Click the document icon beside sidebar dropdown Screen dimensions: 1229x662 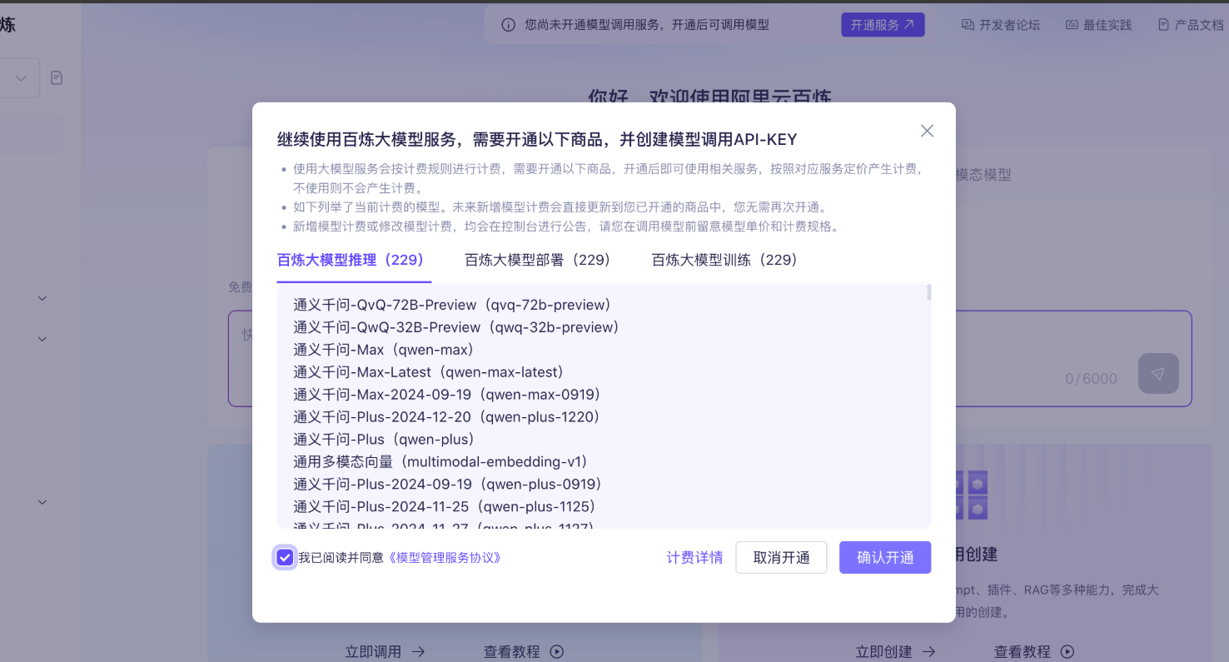(x=57, y=77)
